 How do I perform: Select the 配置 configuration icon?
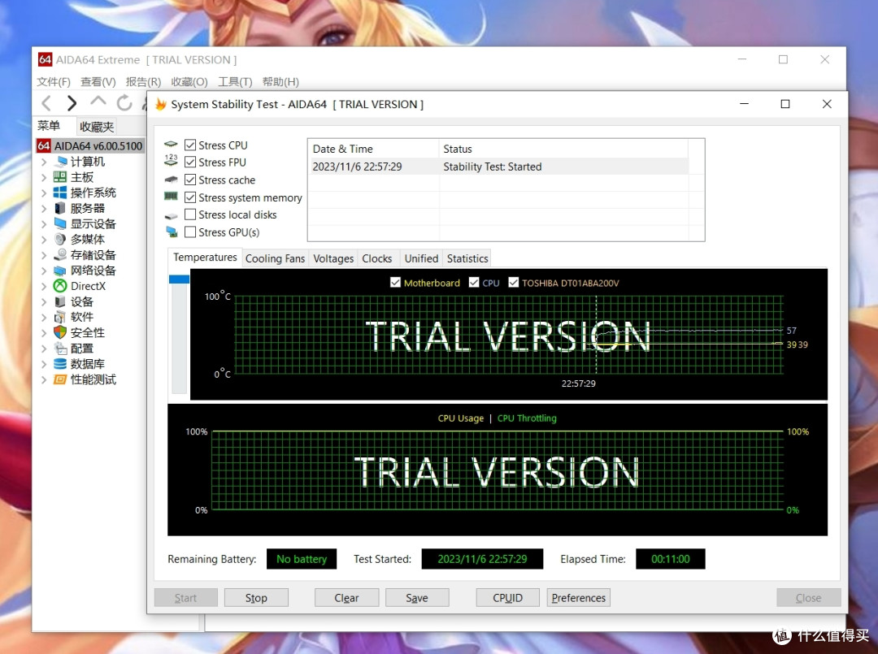(x=60, y=348)
